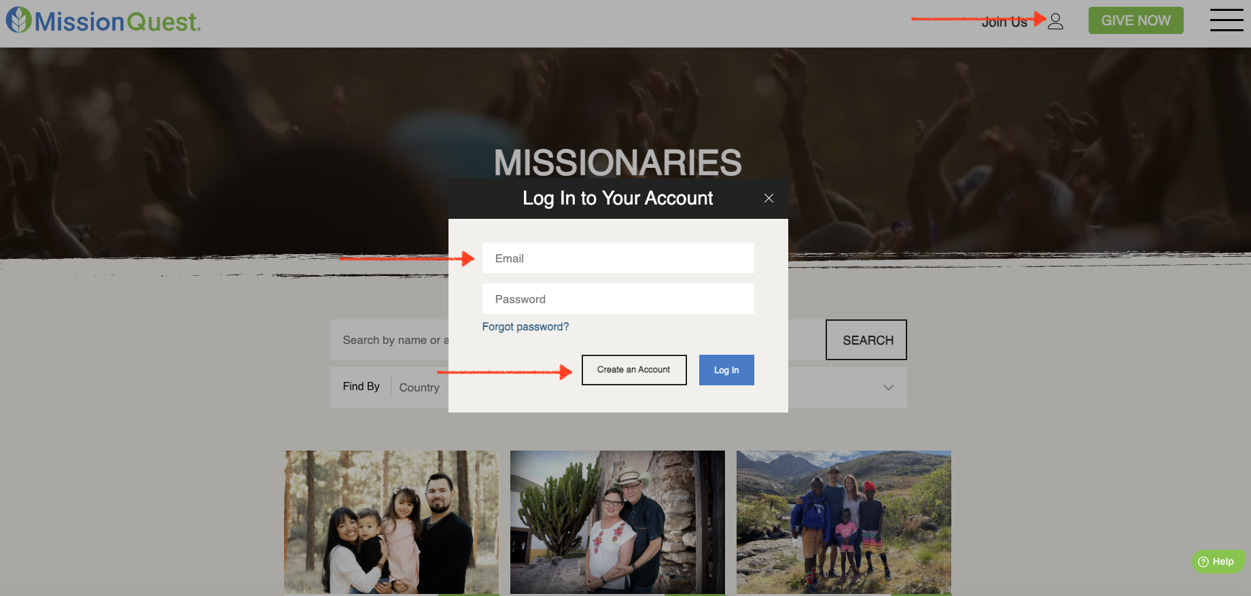Click the search by name field
This screenshot has width=1251, height=596.
[389, 340]
